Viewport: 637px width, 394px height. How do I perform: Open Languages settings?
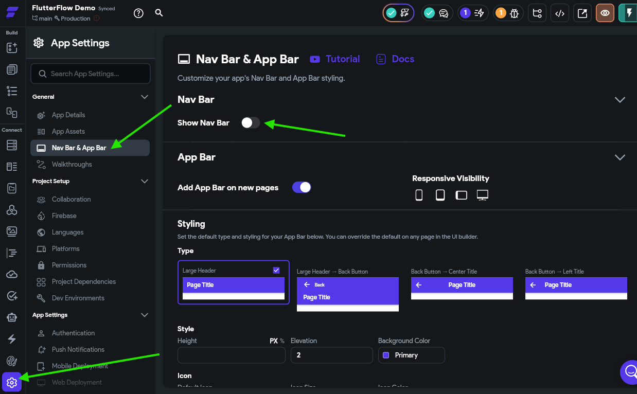pyautogui.click(x=90, y=232)
